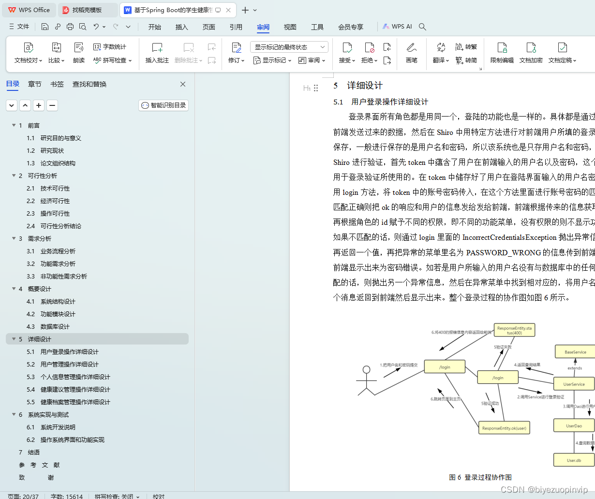Go to 6.2 操作系统界面和功能实现 heading

65,440
